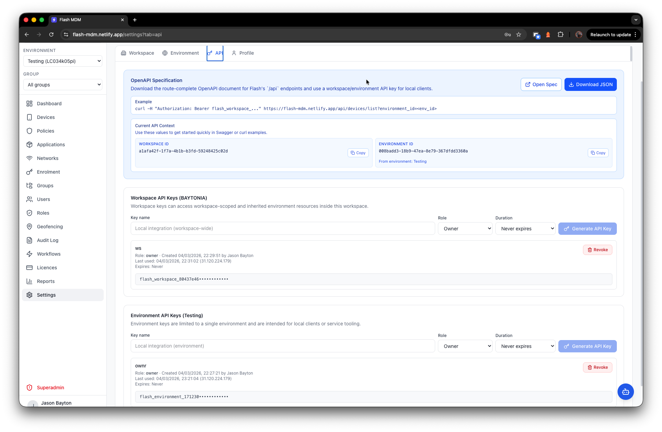Copy the Workspace ID value
Viewport: 662px width, 432px height.
tap(358, 153)
